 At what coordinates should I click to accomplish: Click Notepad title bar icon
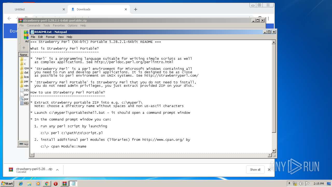click(x=32, y=32)
